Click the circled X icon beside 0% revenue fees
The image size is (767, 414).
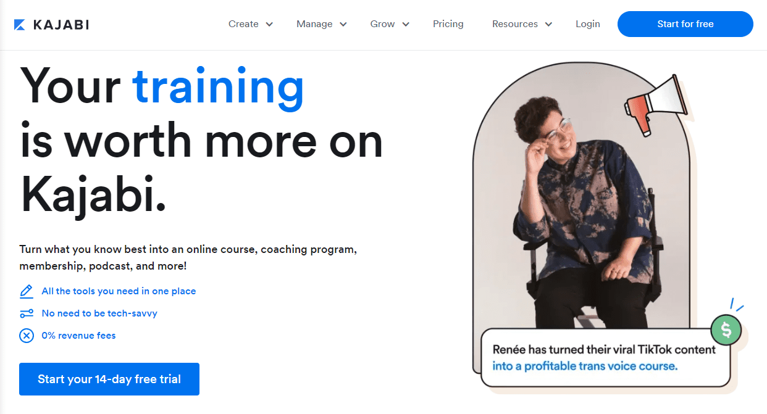tap(27, 336)
